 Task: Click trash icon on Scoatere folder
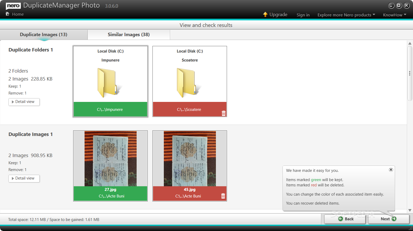point(224,113)
